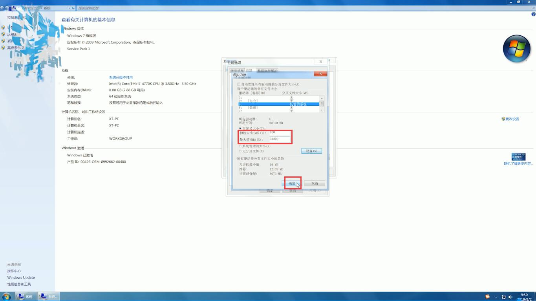Close the 虚拟内存 dialog
This screenshot has height=301, width=536.
point(320,73)
